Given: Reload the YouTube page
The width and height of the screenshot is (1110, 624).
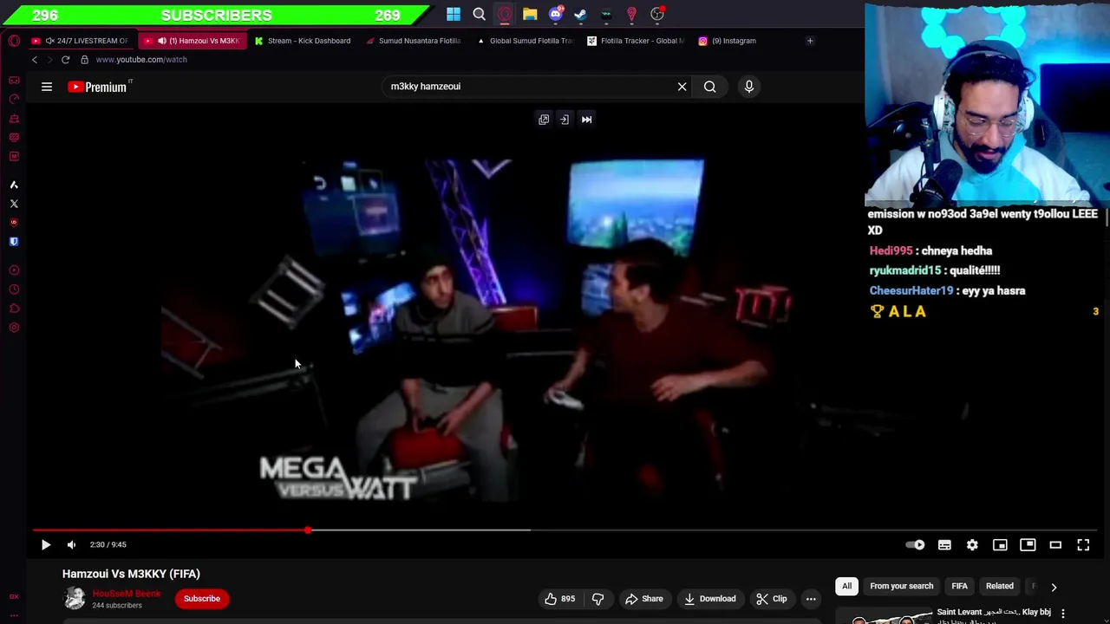Looking at the screenshot, I should (x=65, y=60).
